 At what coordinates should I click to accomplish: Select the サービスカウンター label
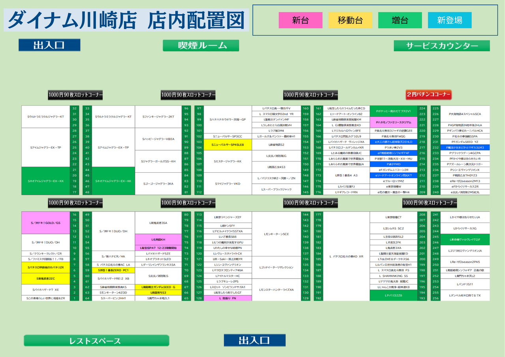click(441, 46)
